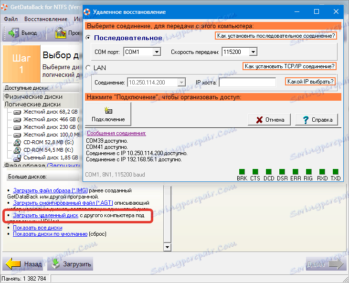Open the Скорость передачи dropdown
The image size is (349, 283).
253,52
